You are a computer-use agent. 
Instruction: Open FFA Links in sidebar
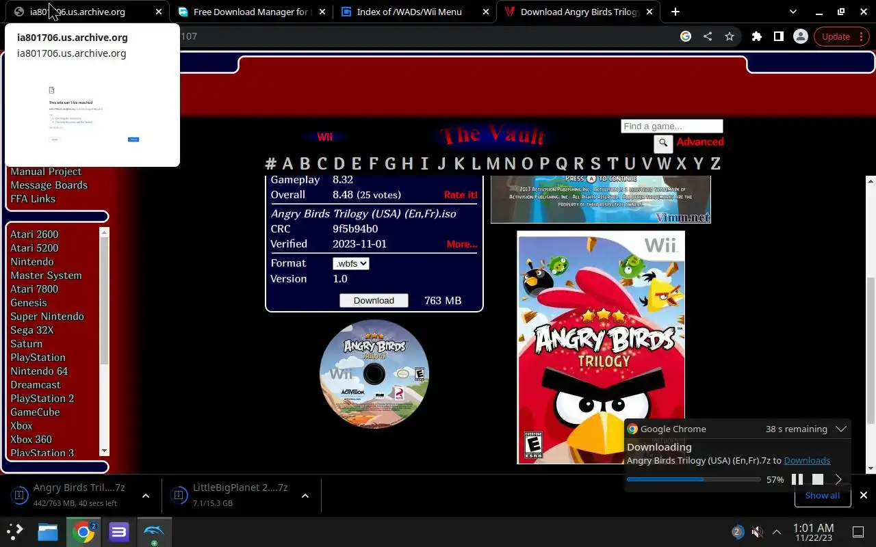(x=33, y=199)
